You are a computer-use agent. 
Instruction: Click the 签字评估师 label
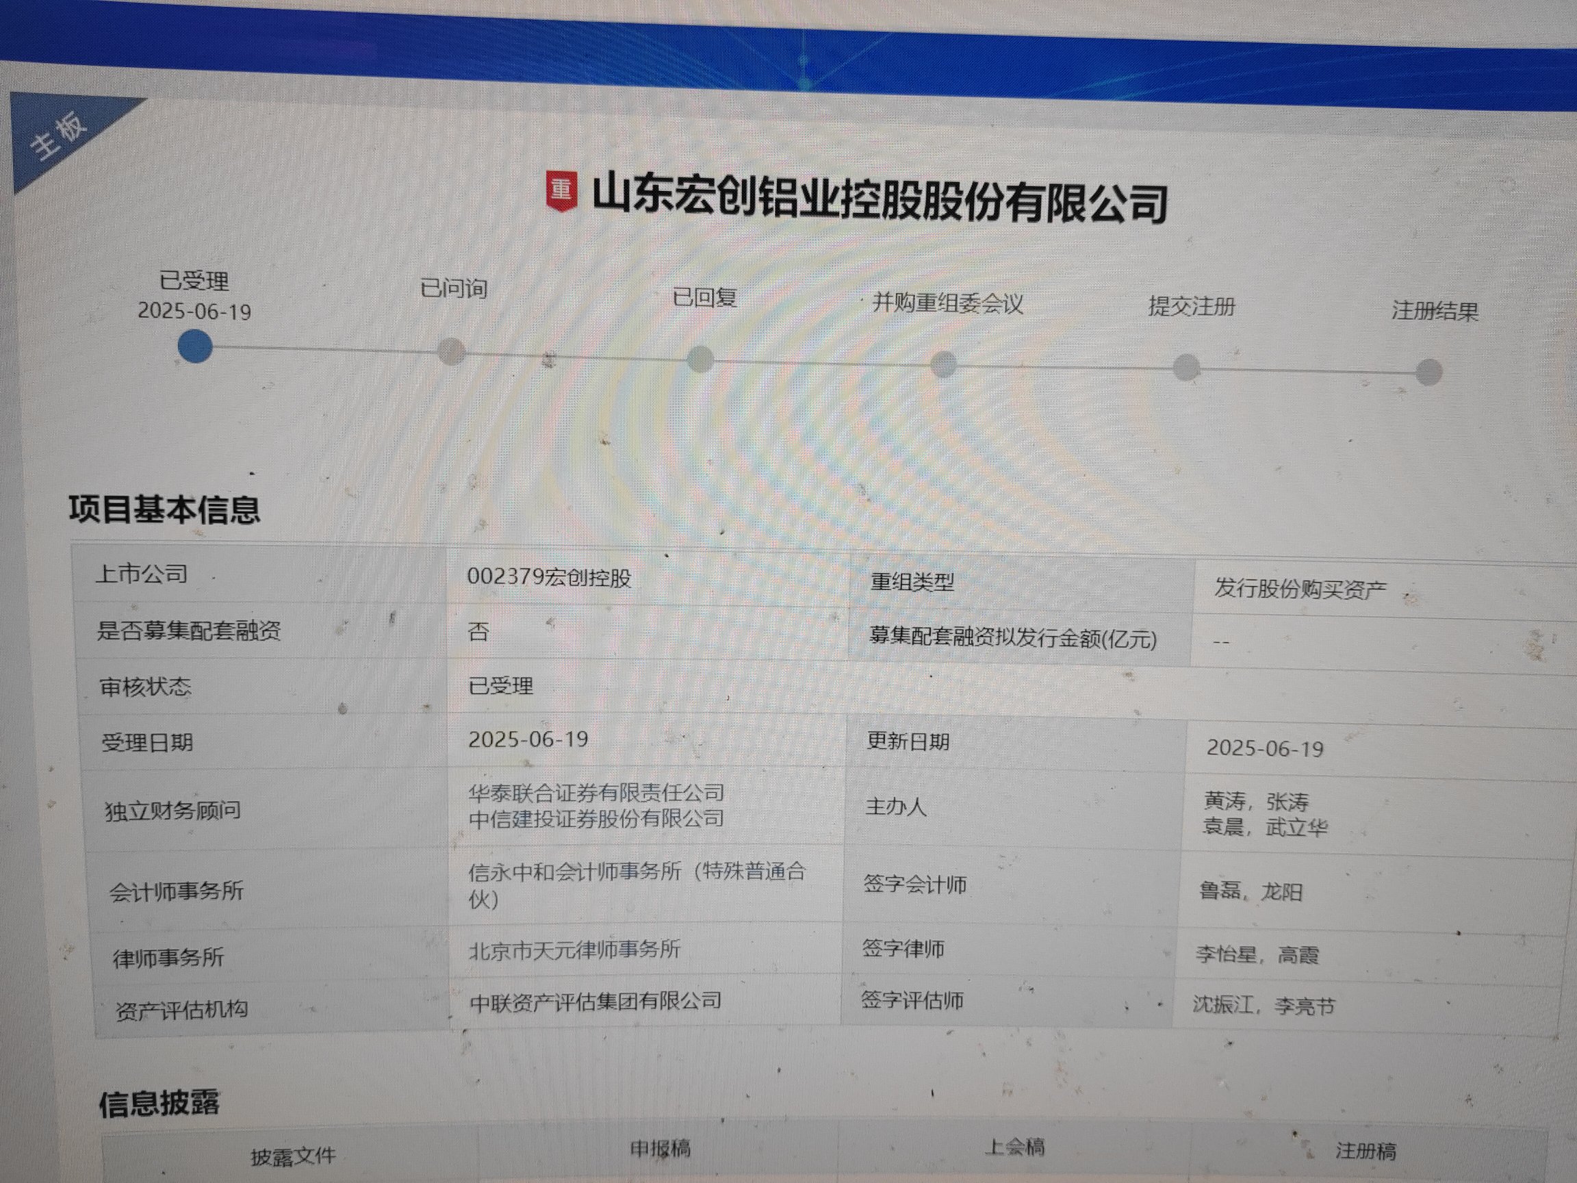click(x=912, y=1000)
